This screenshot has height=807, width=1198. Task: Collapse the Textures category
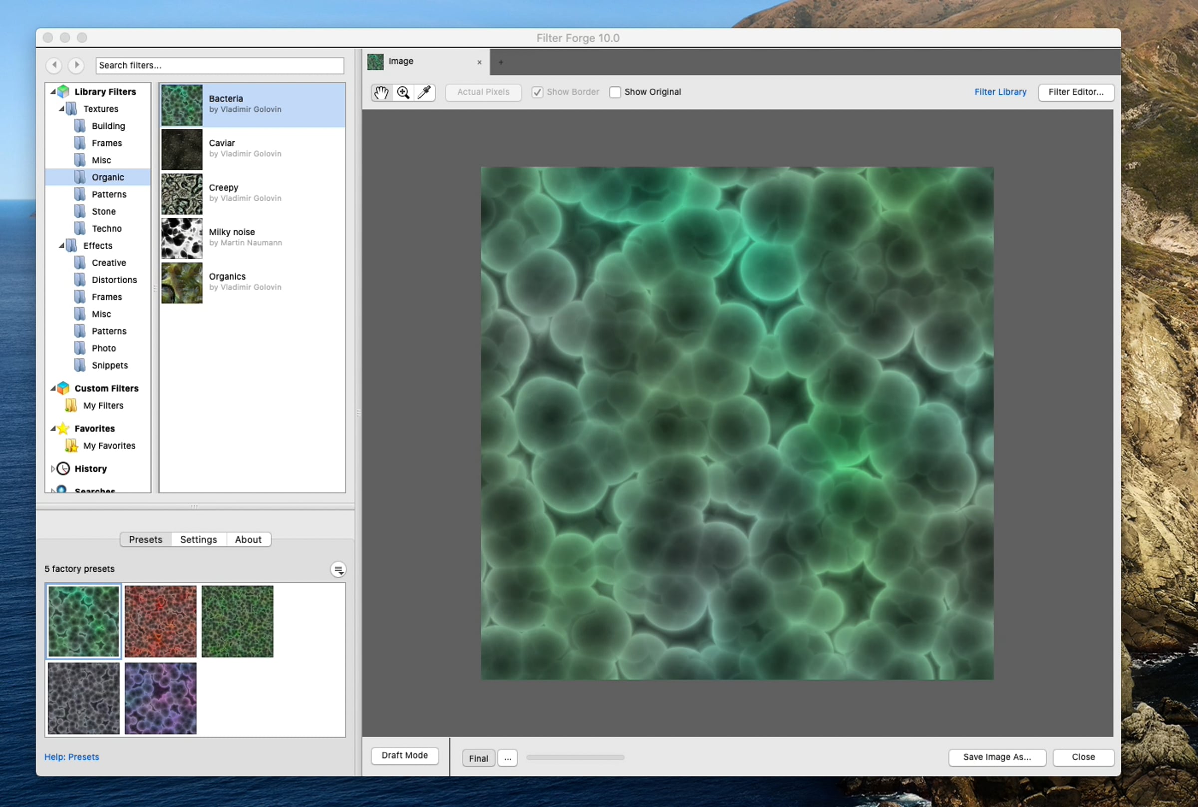(x=62, y=108)
